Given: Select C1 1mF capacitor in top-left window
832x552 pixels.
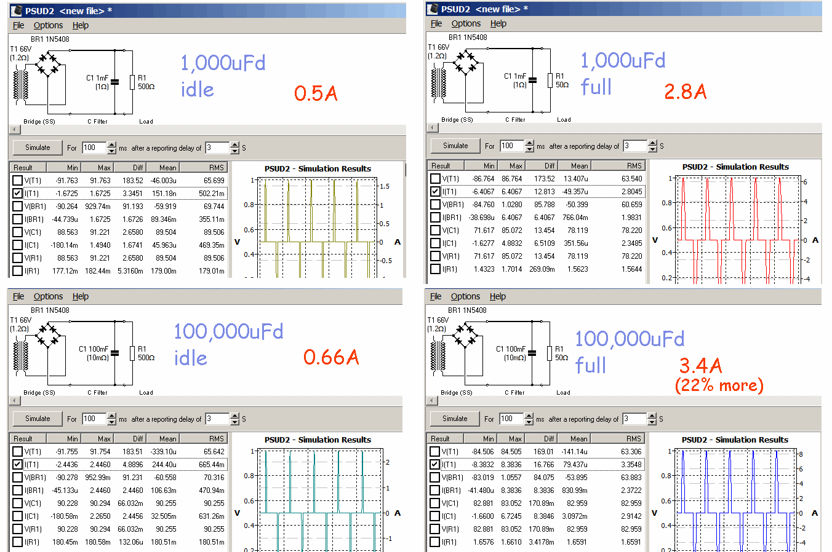Looking at the screenshot, I should coord(114,82).
